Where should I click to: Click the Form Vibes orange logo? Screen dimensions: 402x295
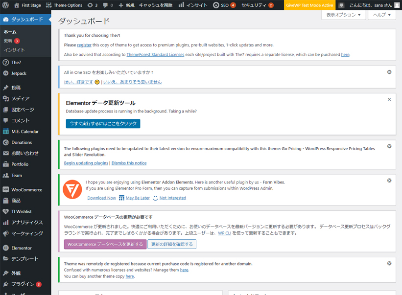coord(72,189)
